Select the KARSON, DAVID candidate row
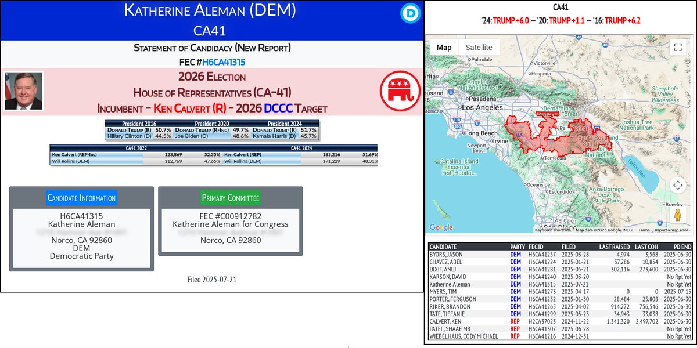697x348 pixels. pos(561,277)
